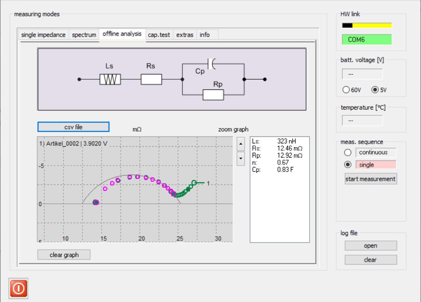Open the spectrum tab
This screenshot has height=302, width=421.
click(84, 35)
